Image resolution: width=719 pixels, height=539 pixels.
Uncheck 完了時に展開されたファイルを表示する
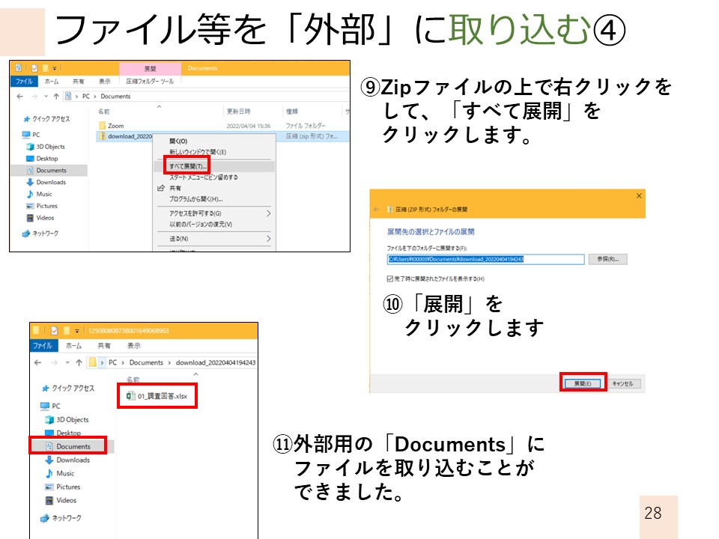click(x=389, y=279)
